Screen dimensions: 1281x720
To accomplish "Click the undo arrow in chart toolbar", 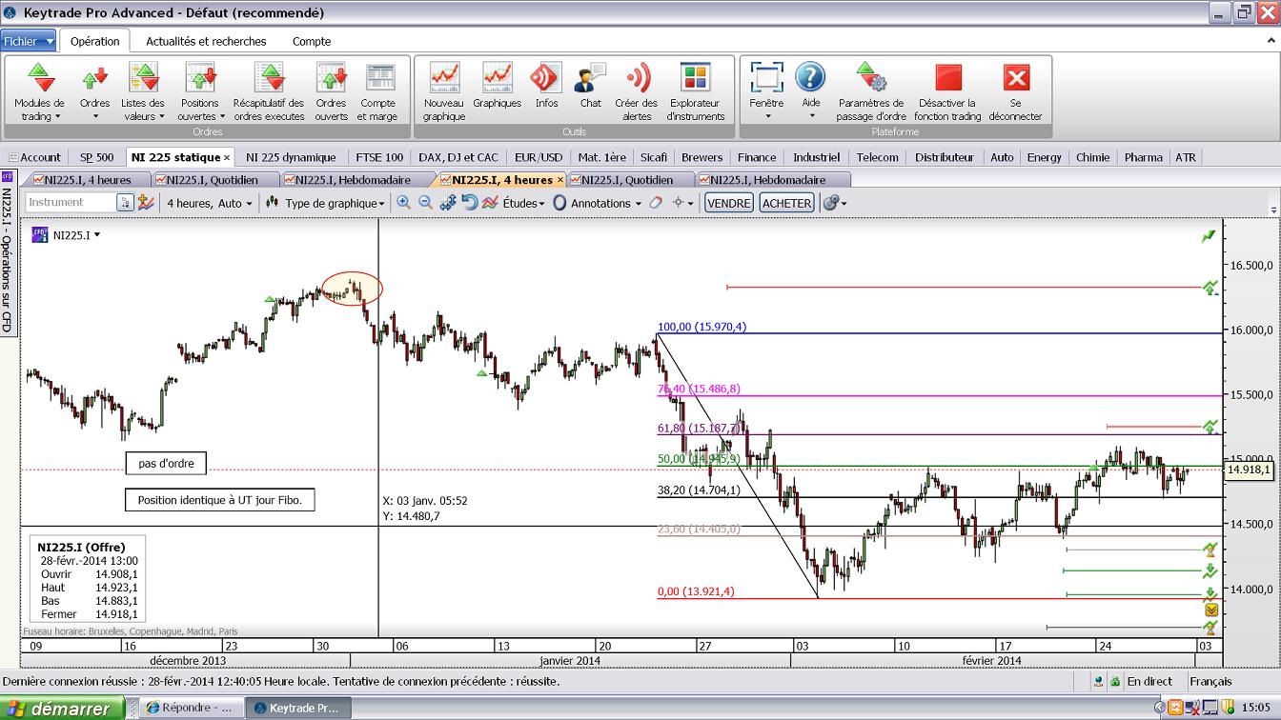I will 470,203.
